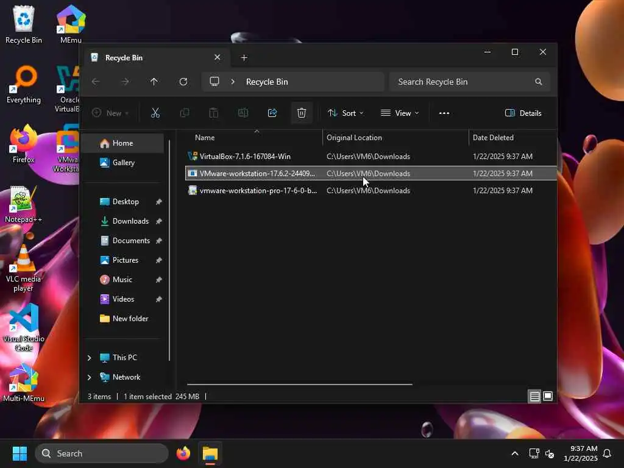This screenshot has width=624, height=468.
Task: Select the Recycle Bin window tab
Action: [156, 58]
